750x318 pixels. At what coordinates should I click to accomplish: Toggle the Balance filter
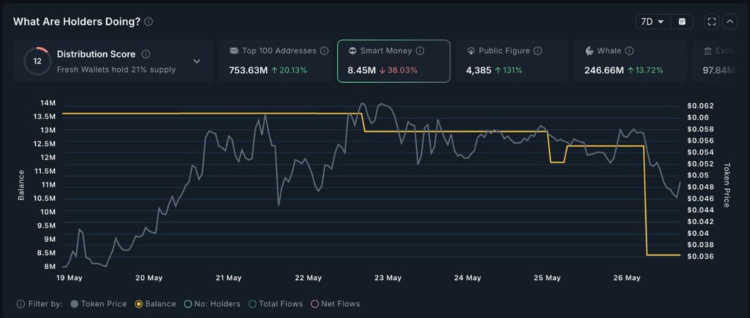pos(155,304)
